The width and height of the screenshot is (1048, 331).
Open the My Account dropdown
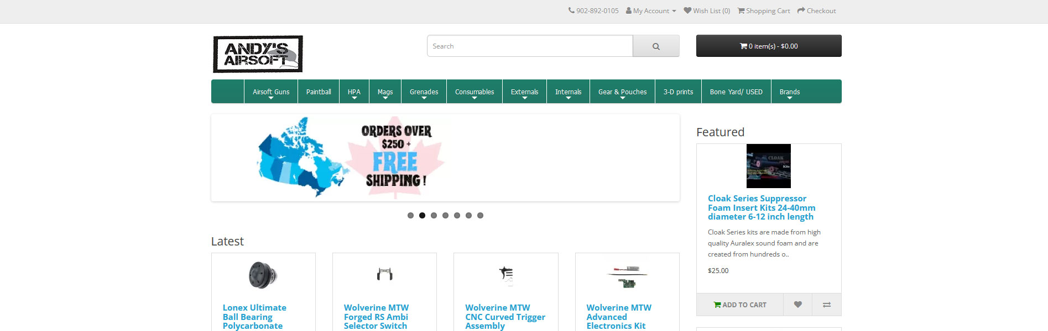coord(651,10)
